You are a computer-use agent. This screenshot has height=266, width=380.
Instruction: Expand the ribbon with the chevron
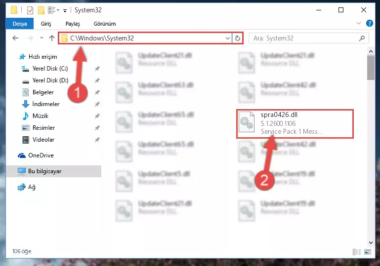click(x=359, y=23)
